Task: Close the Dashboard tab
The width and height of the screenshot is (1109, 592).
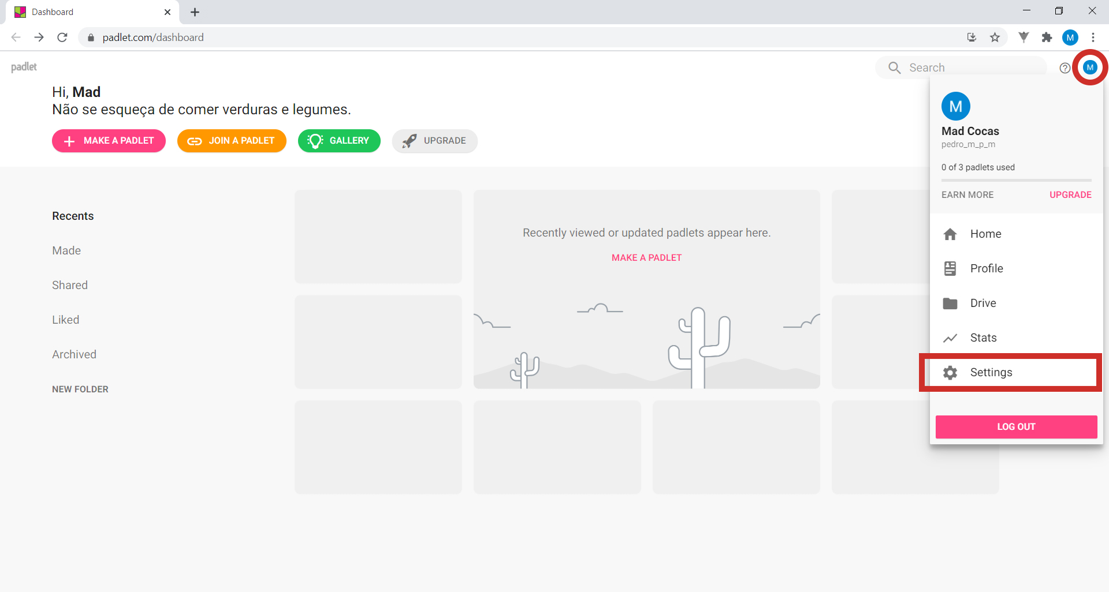Action: [168, 12]
